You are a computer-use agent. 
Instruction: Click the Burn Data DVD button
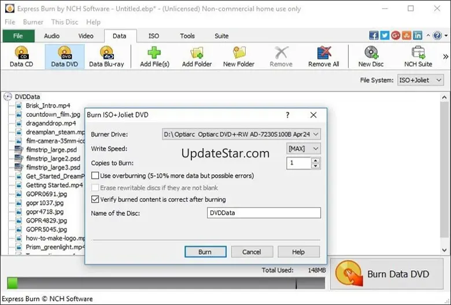coord(387,274)
